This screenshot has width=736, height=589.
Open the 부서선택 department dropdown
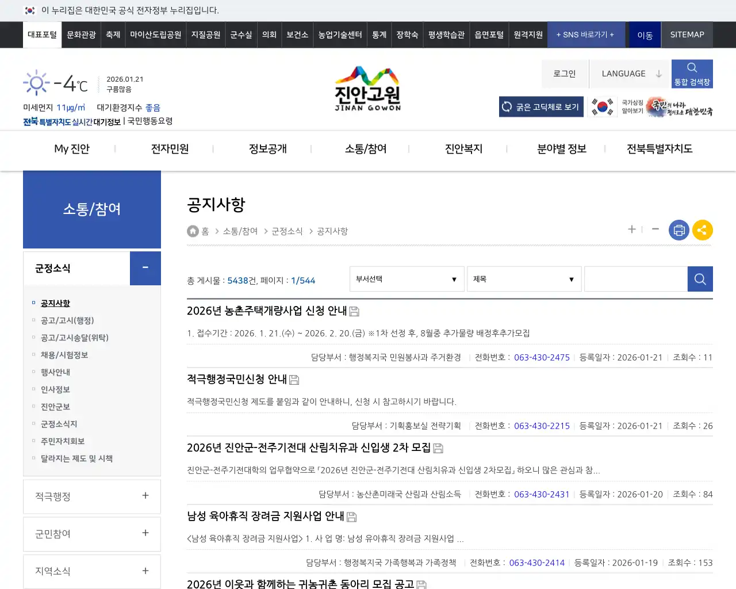tap(407, 279)
